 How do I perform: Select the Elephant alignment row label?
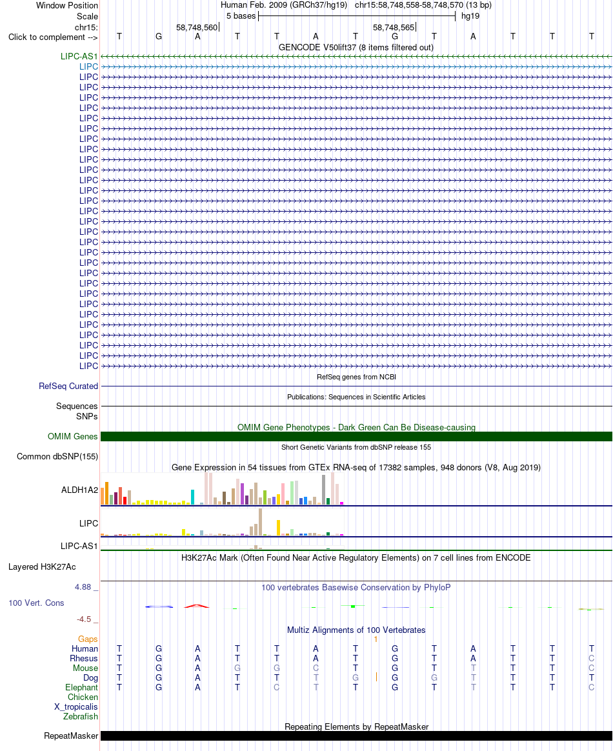point(81,687)
